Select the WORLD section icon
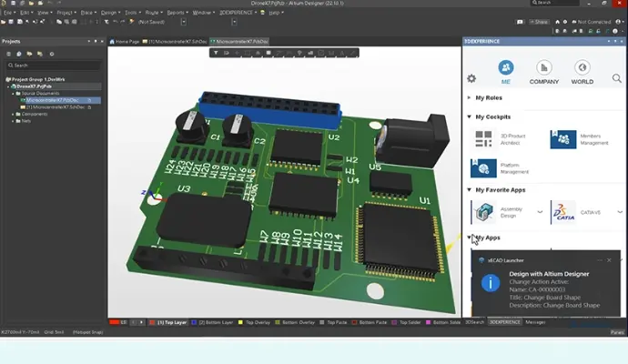The image size is (628, 364). (582, 67)
